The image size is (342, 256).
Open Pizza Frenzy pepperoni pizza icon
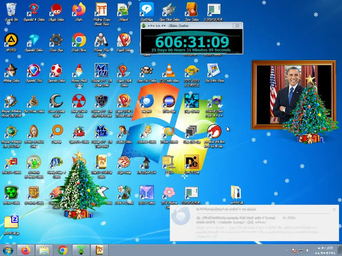[x=124, y=162]
